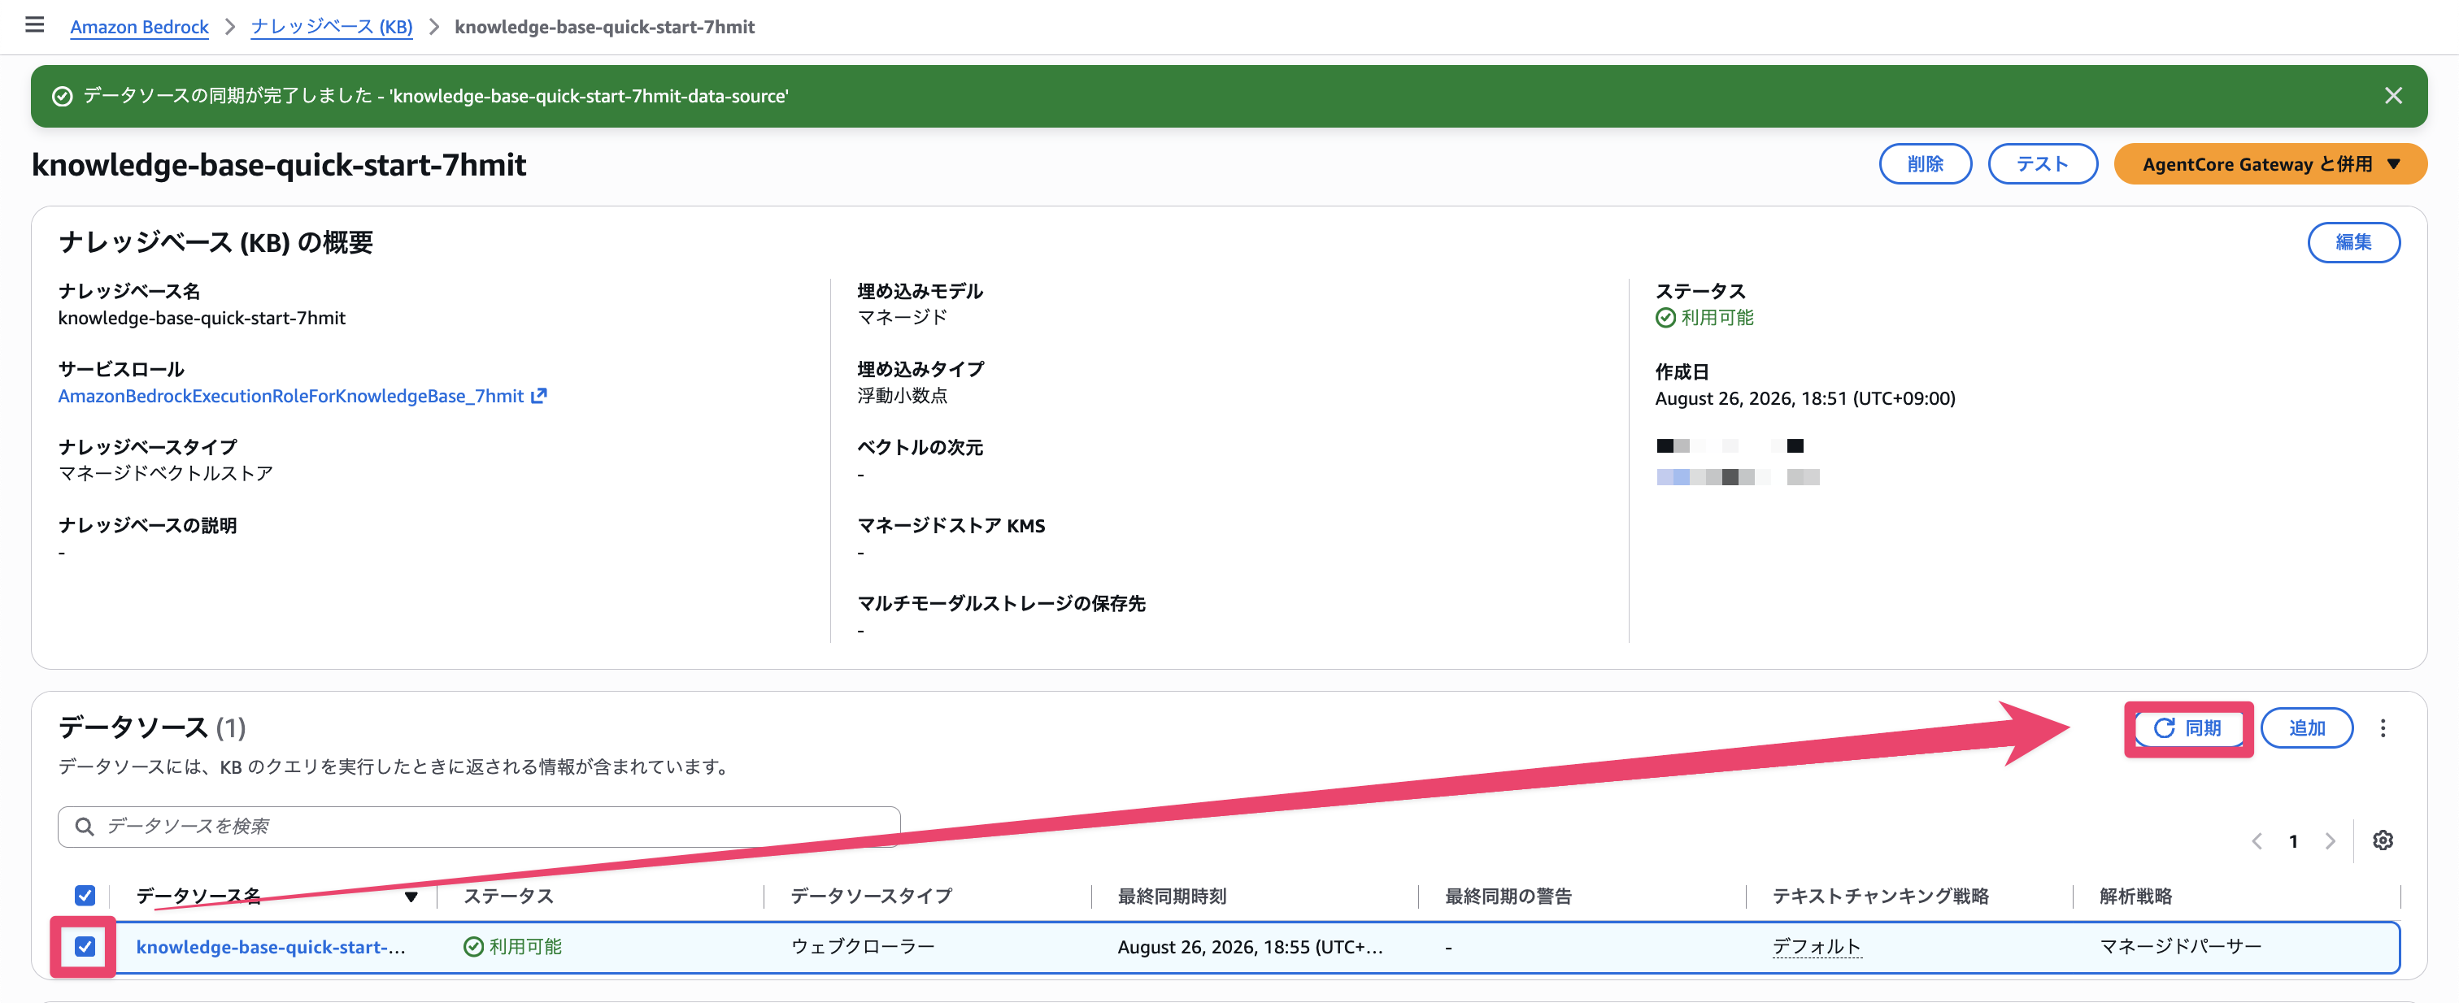Click the 浮動小数点 embedding type value

(902, 395)
